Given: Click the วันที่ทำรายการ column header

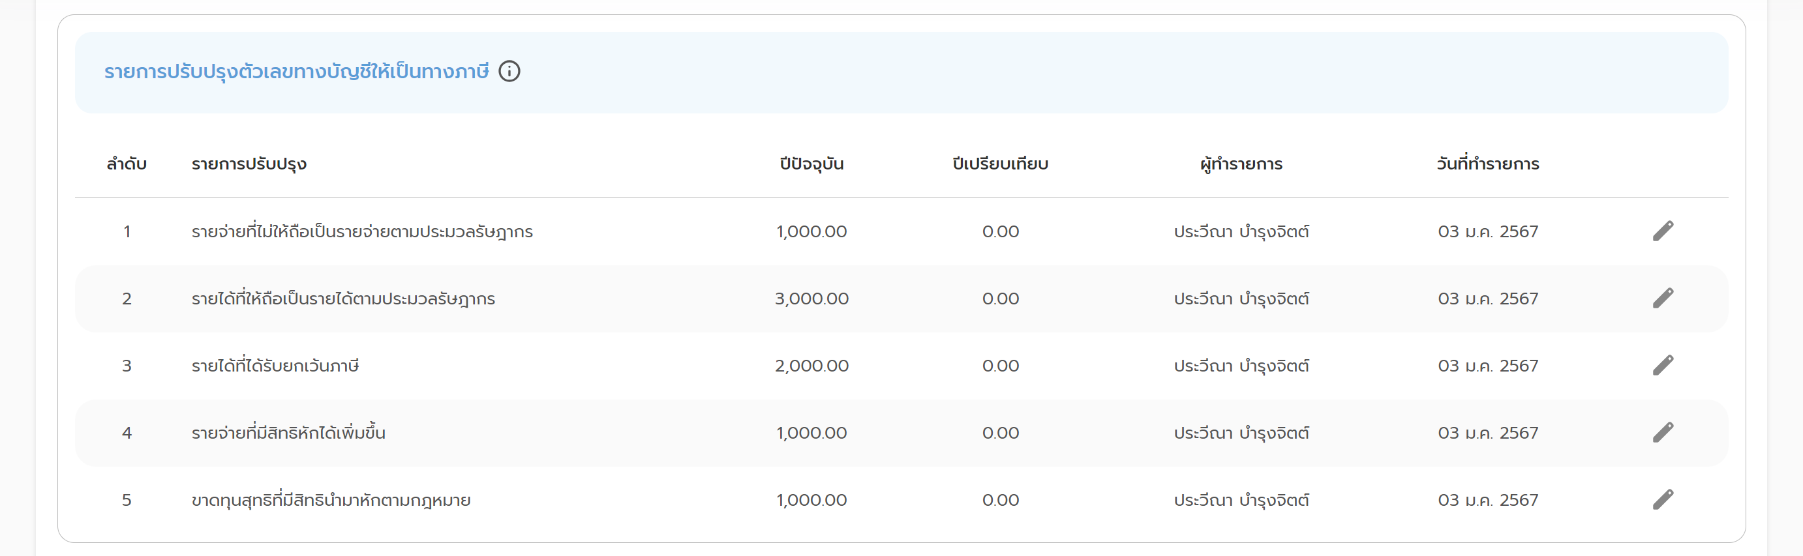Looking at the screenshot, I should pos(1487,164).
